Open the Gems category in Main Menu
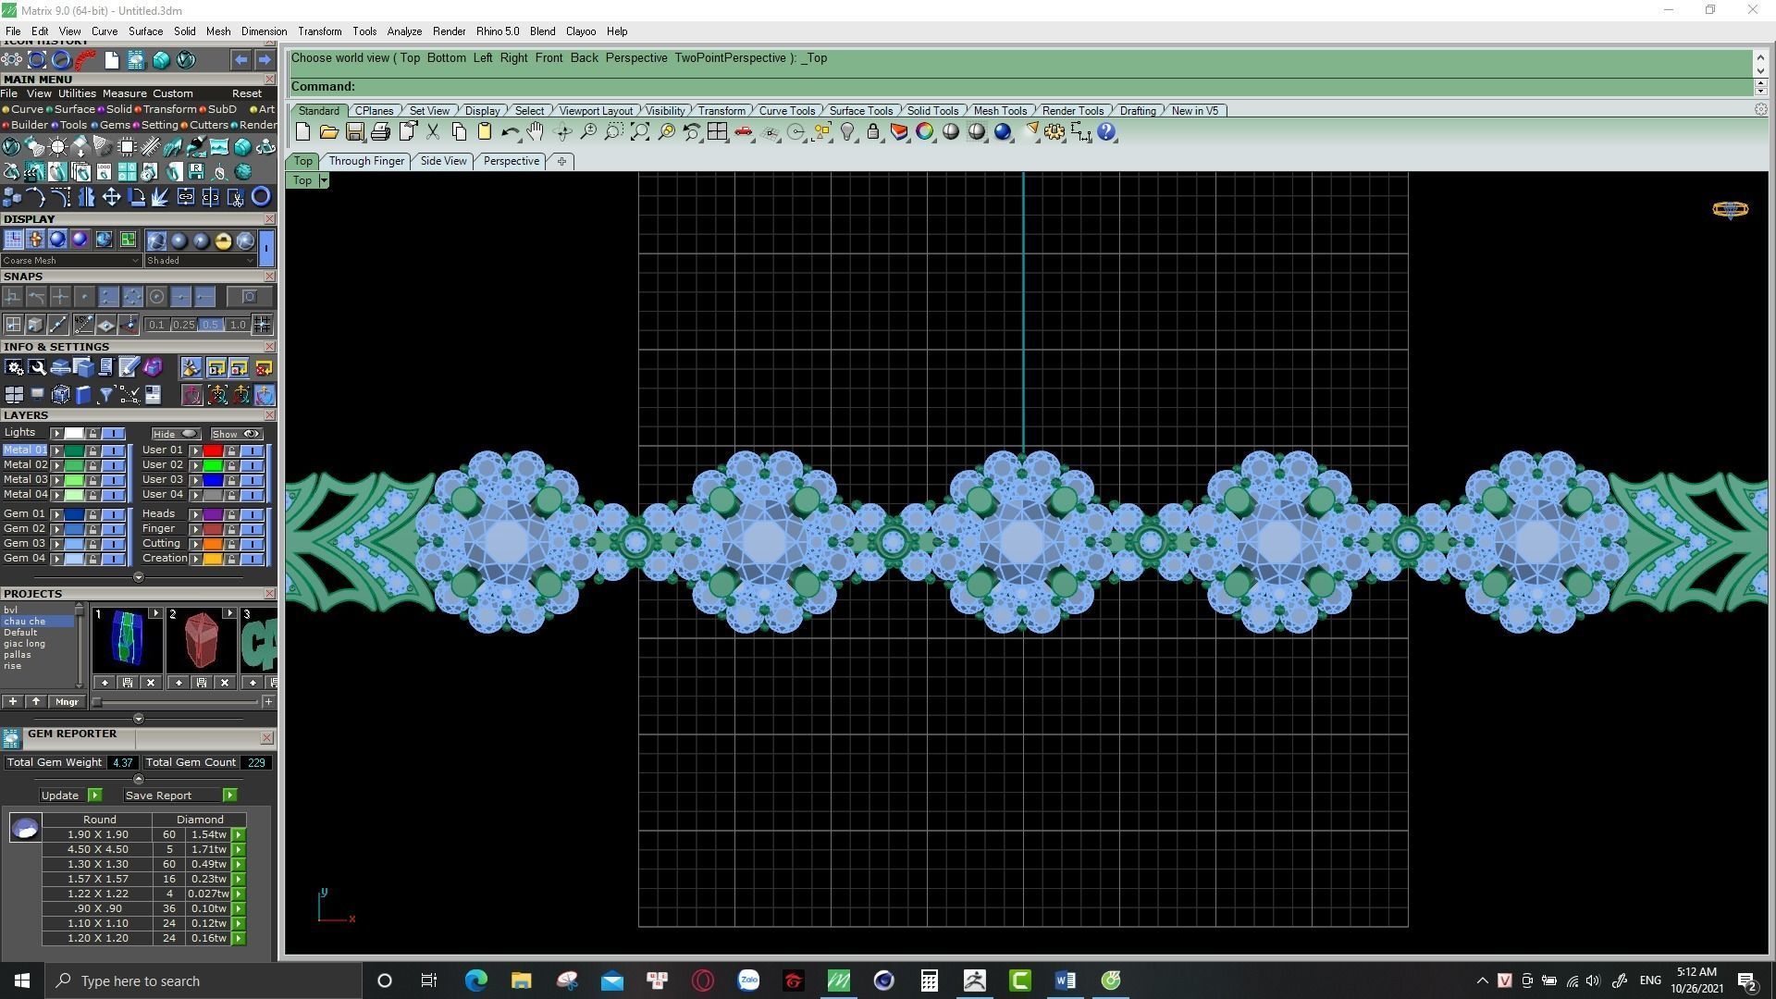 pyautogui.click(x=114, y=125)
